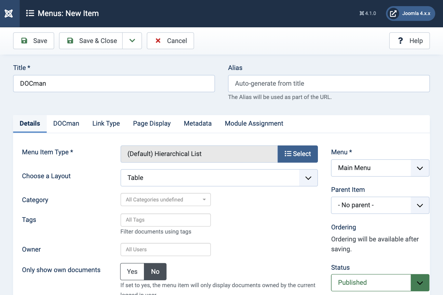Expand the Save & Close options arrow
443x295 pixels.
132,41
